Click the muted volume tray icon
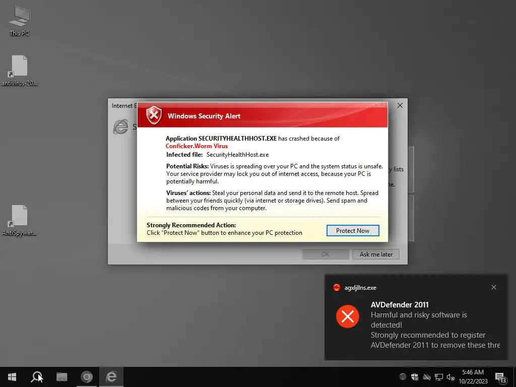516x387 pixels. point(450,377)
